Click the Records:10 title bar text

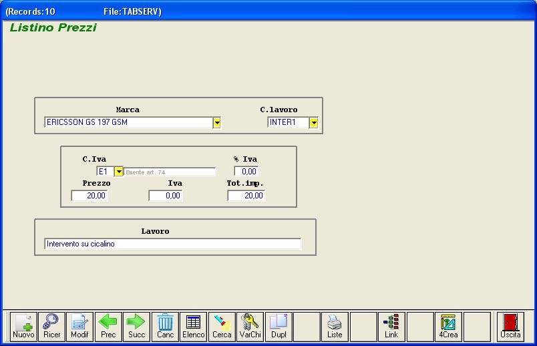click(31, 11)
